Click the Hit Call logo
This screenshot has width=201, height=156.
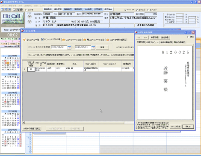tap(12, 18)
